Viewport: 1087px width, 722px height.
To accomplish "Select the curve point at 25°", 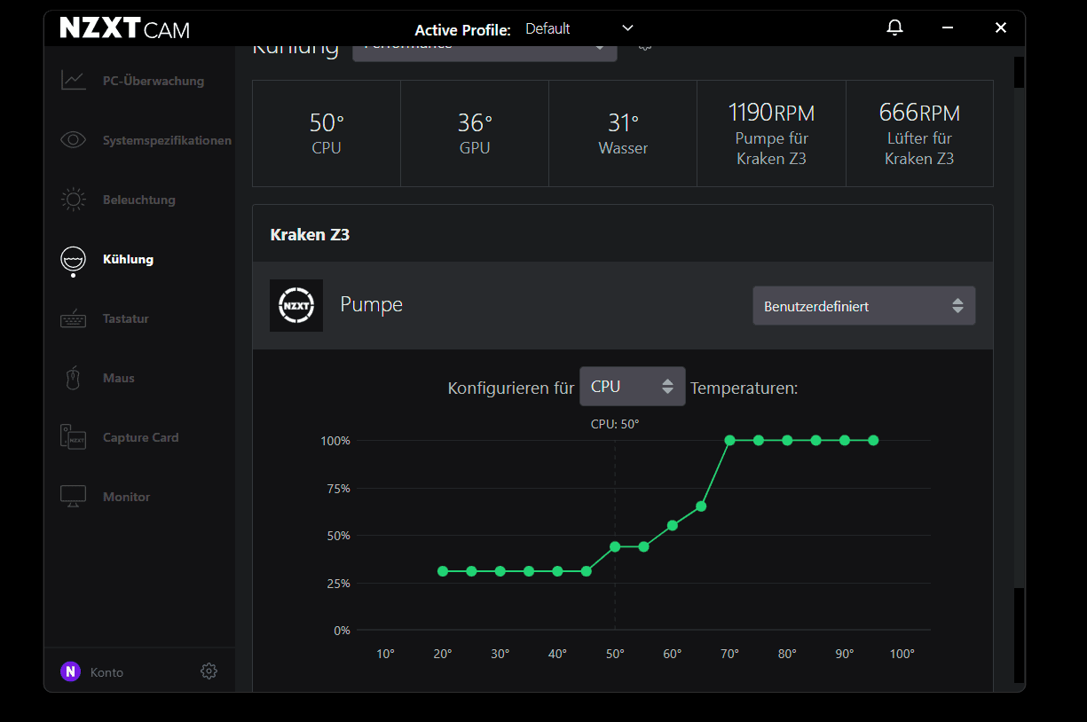I will (471, 571).
